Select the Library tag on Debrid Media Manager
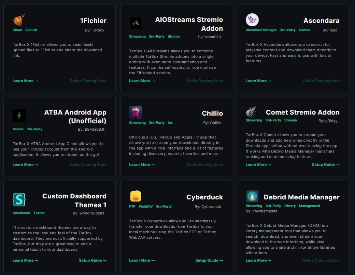Image resolution: width=355 pixels, height=275 pixels. coord(290,206)
